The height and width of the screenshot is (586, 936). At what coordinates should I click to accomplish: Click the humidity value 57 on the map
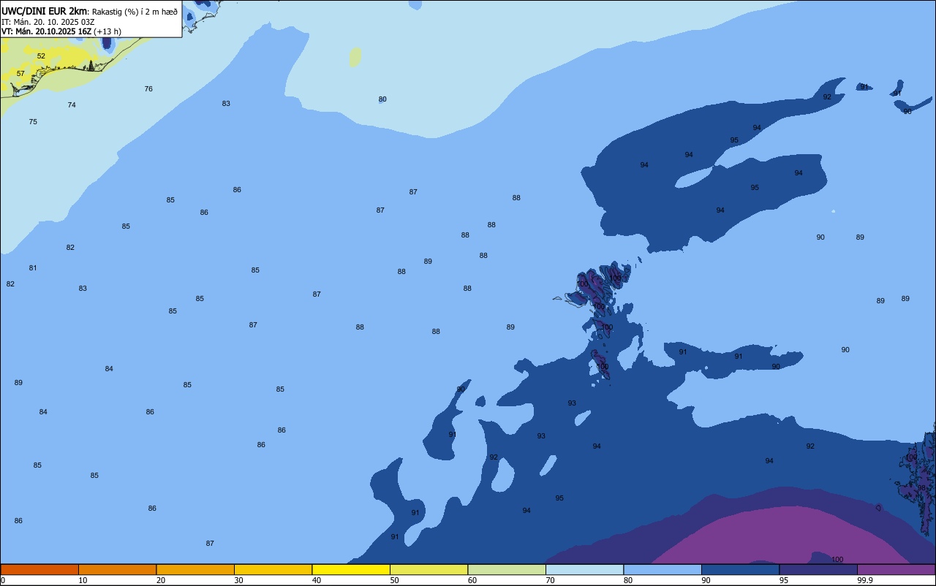[20, 74]
